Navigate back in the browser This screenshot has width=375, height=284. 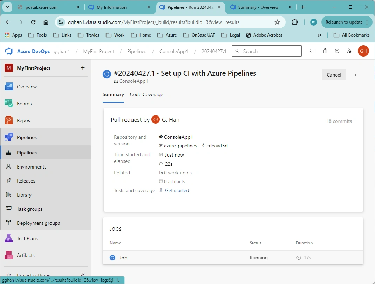coord(8,22)
